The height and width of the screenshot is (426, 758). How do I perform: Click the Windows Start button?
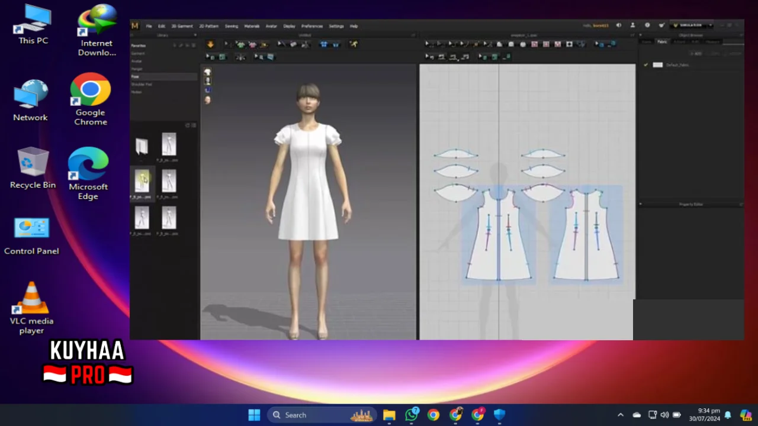click(254, 415)
